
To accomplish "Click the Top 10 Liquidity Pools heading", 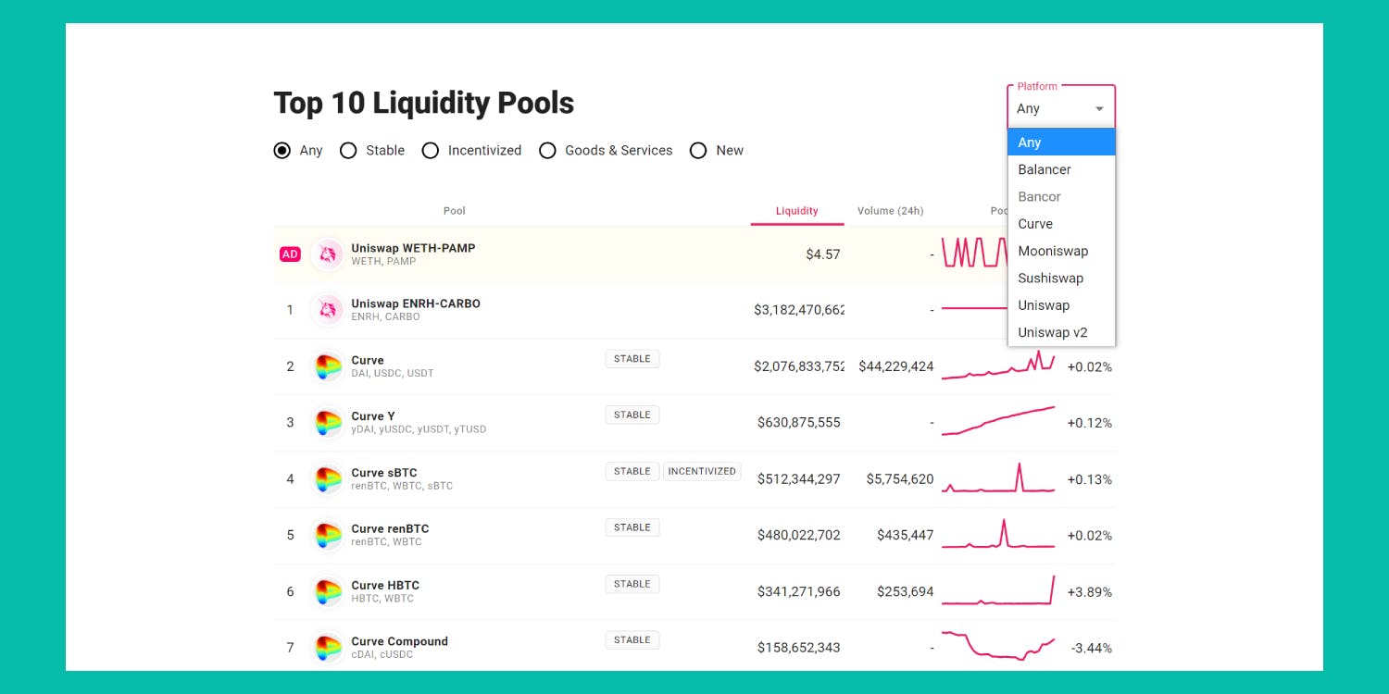I will (x=424, y=103).
